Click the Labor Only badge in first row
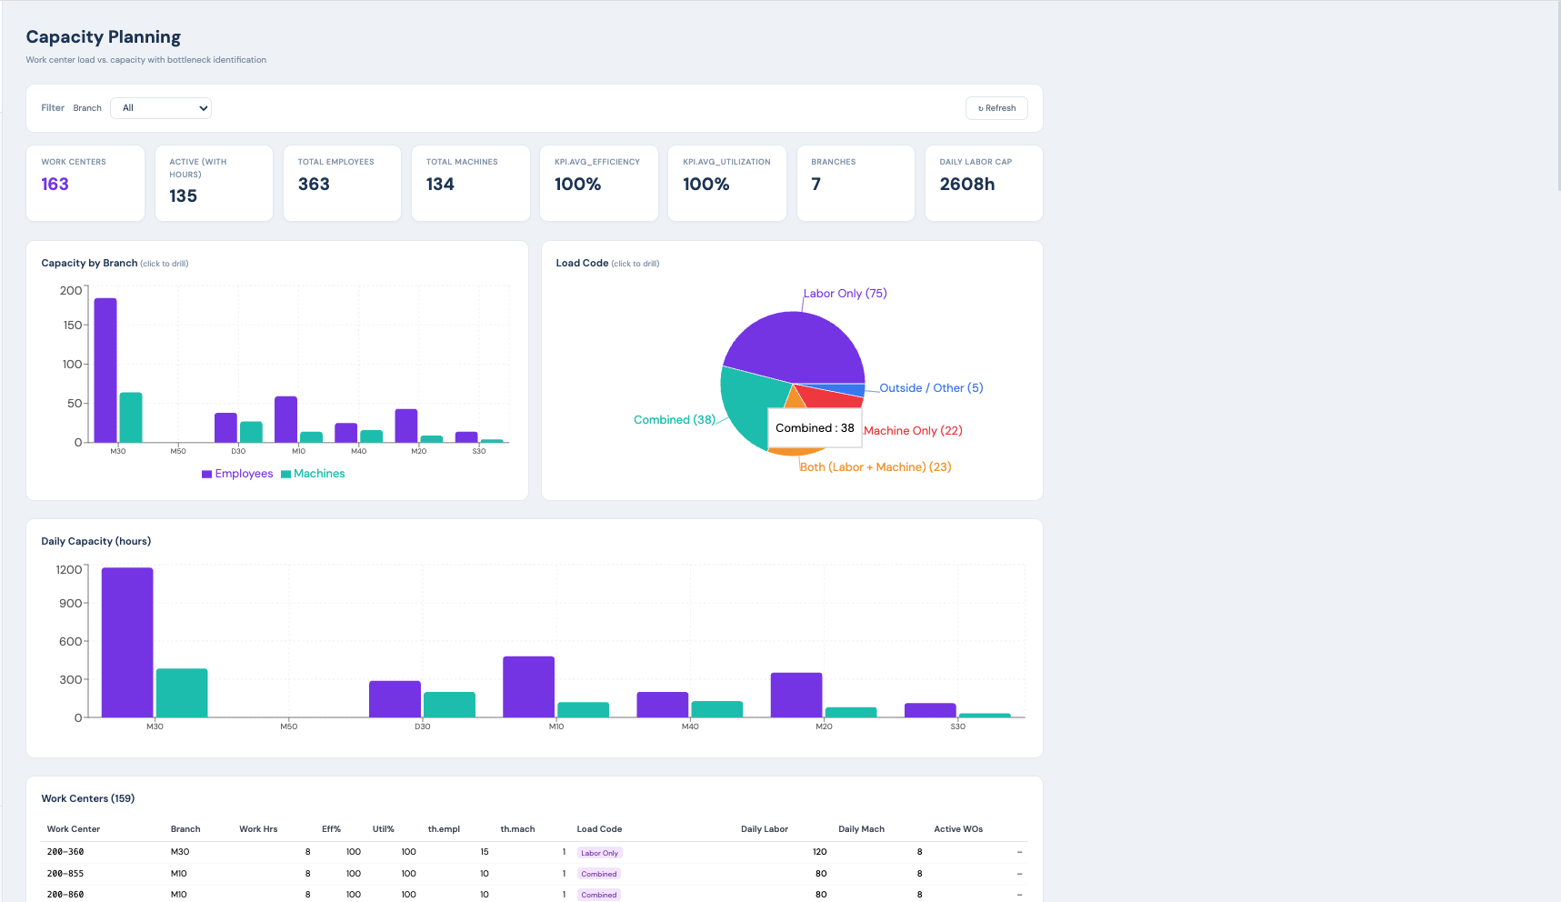 599,853
